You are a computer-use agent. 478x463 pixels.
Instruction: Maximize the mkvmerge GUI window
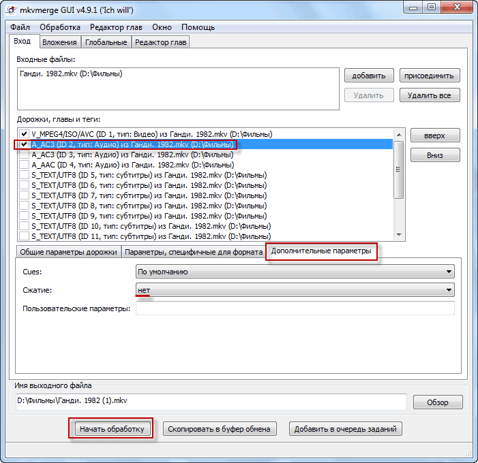click(432, 7)
